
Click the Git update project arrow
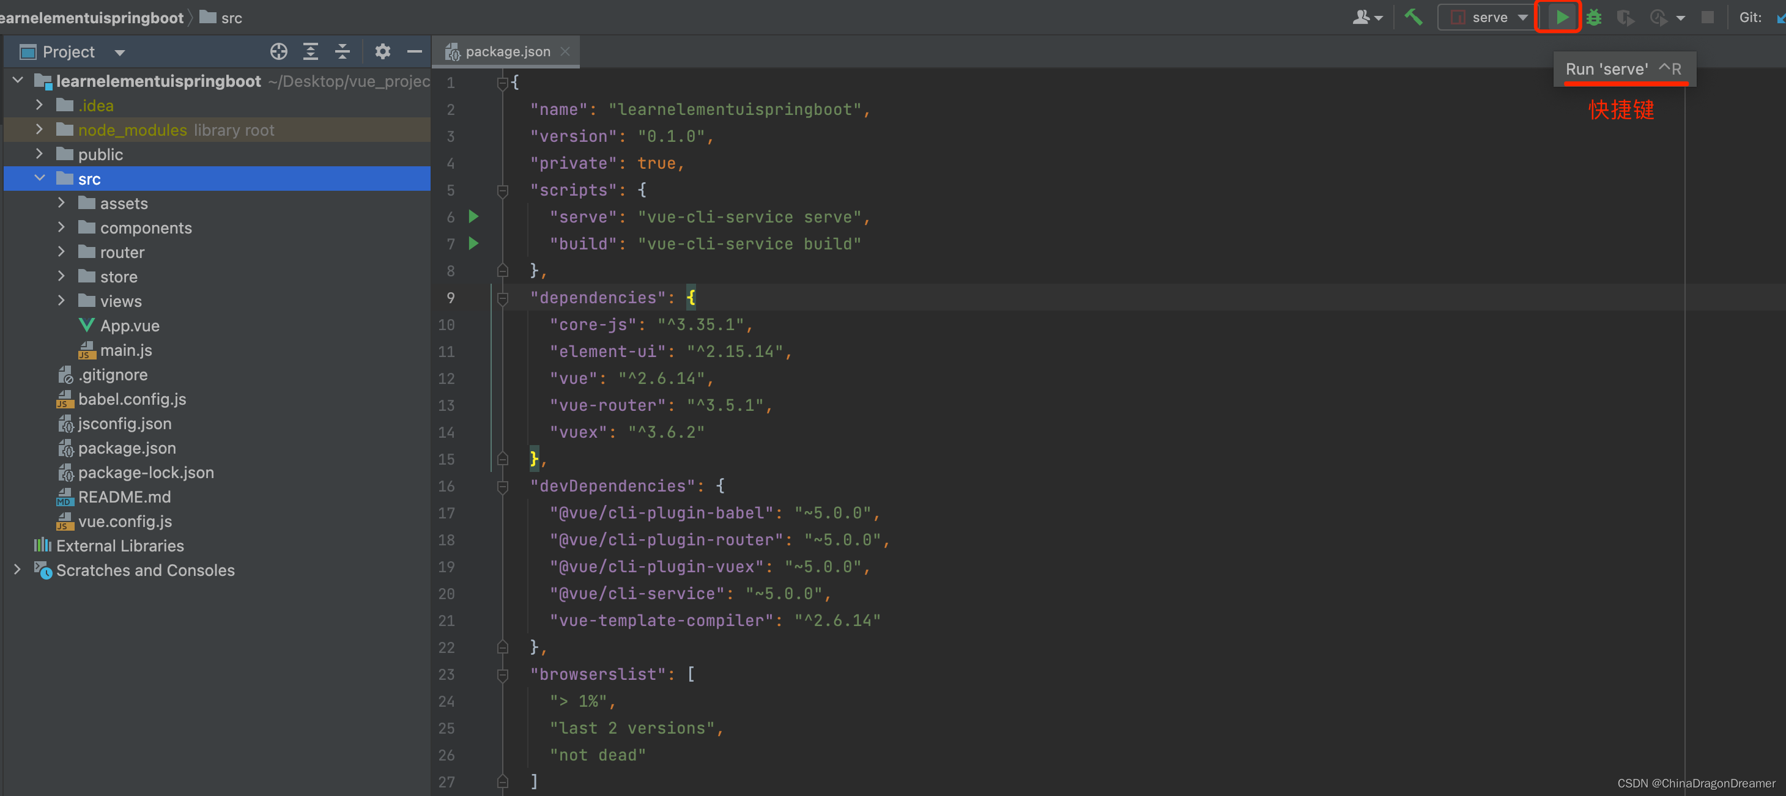[1780, 17]
